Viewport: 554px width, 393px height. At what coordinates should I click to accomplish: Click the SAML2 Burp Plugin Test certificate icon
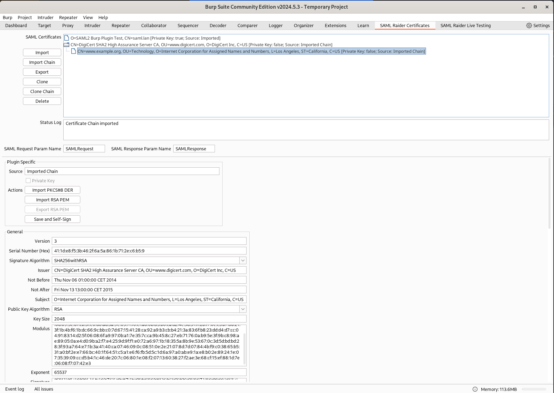(x=66, y=38)
